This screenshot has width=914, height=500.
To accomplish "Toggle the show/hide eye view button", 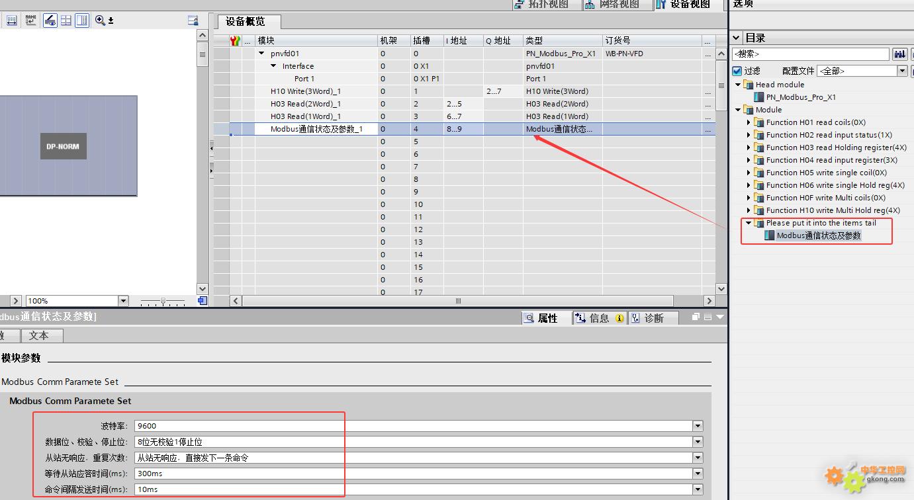I will (x=50, y=21).
